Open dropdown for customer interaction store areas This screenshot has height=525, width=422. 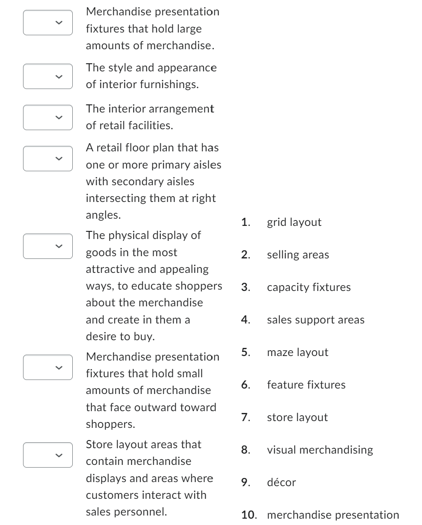coord(48,455)
